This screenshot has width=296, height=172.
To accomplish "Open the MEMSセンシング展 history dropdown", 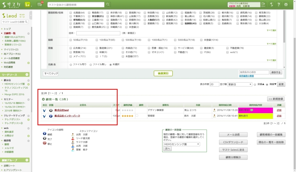I will click(181, 144).
